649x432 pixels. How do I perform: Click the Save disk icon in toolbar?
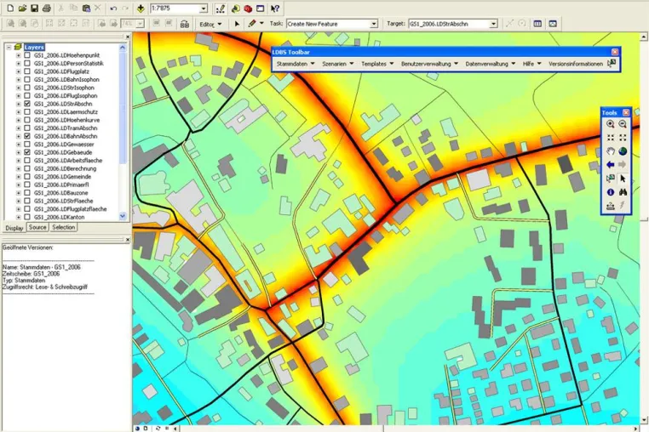click(34, 9)
